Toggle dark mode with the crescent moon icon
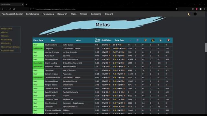 189,14
